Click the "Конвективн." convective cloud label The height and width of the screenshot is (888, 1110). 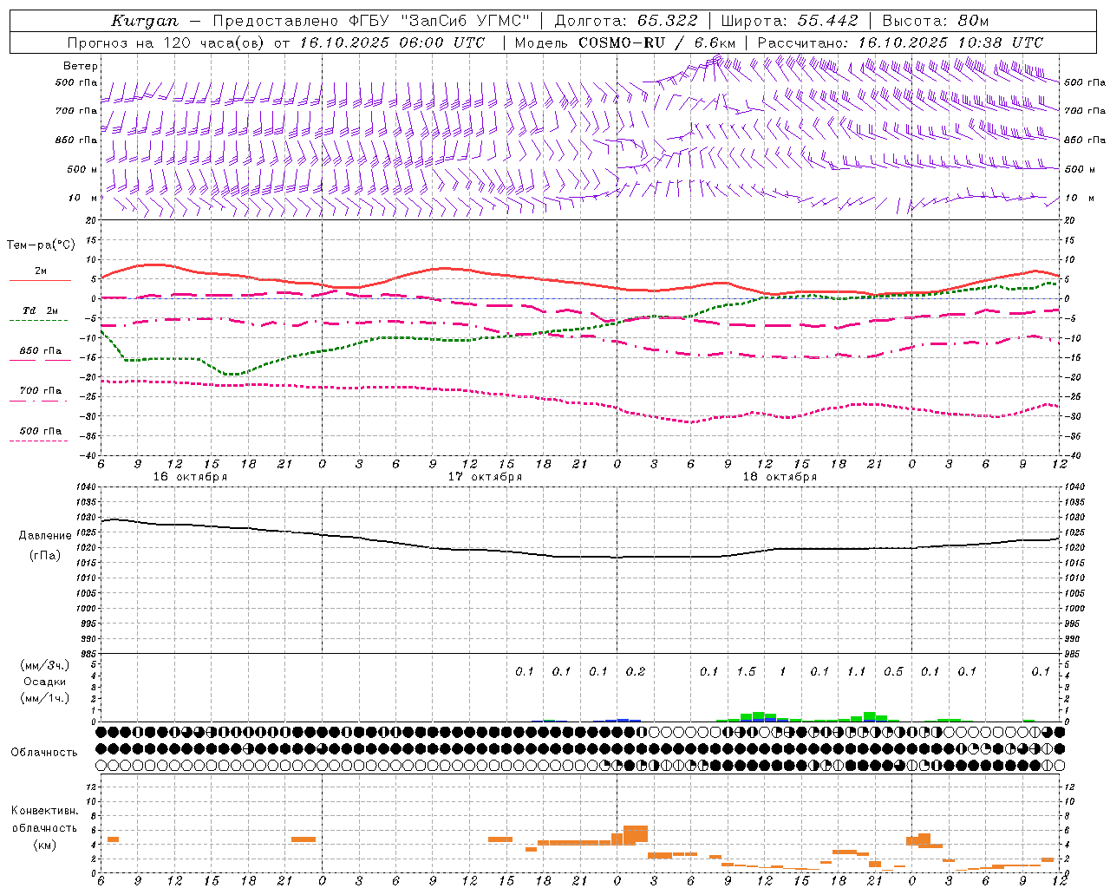tap(45, 811)
